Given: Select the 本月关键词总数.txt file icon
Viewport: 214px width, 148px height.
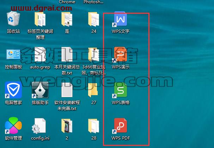Looking at the screenshot, I should (67, 55).
